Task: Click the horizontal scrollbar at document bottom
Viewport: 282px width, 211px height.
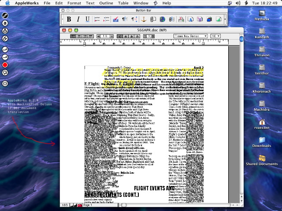Action: tap(167, 205)
